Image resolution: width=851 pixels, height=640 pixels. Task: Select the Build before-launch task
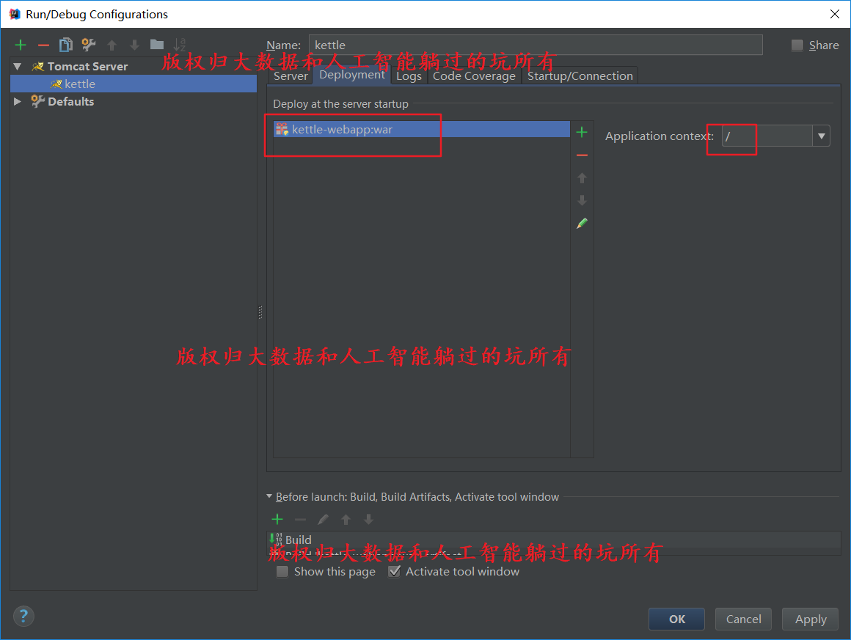click(x=554, y=540)
